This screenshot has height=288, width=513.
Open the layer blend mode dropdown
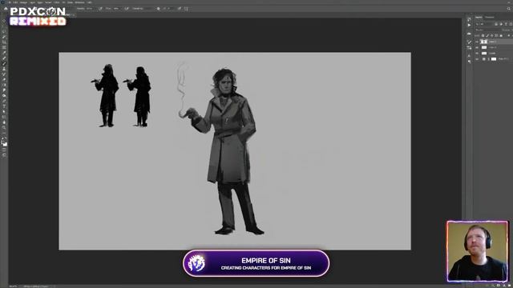tap(488, 30)
